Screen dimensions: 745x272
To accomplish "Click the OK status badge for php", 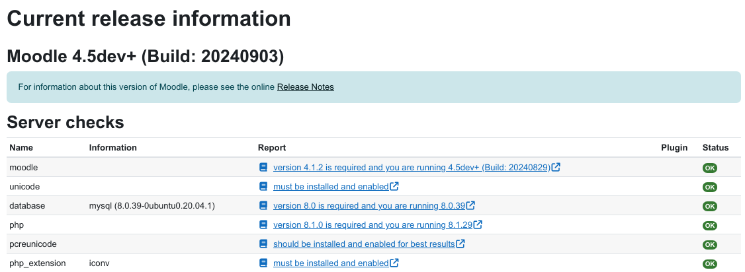I will pos(710,226).
